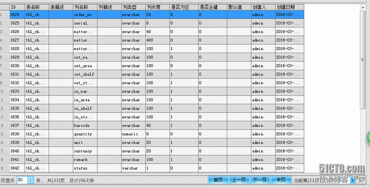Image resolution: width=370 pixels, height=188 pixels.
Task: Go to first page with 首页 button
Action: [218, 180]
